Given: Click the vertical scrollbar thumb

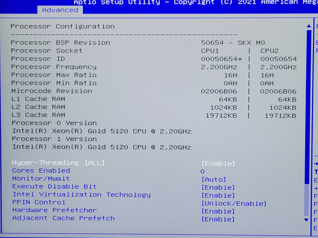Looking at the screenshot, I should click(x=308, y=107).
